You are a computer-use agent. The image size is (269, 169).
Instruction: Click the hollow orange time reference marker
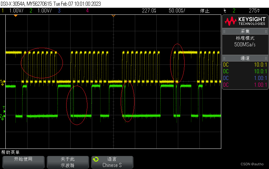pyautogui.click(x=113, y=16)
